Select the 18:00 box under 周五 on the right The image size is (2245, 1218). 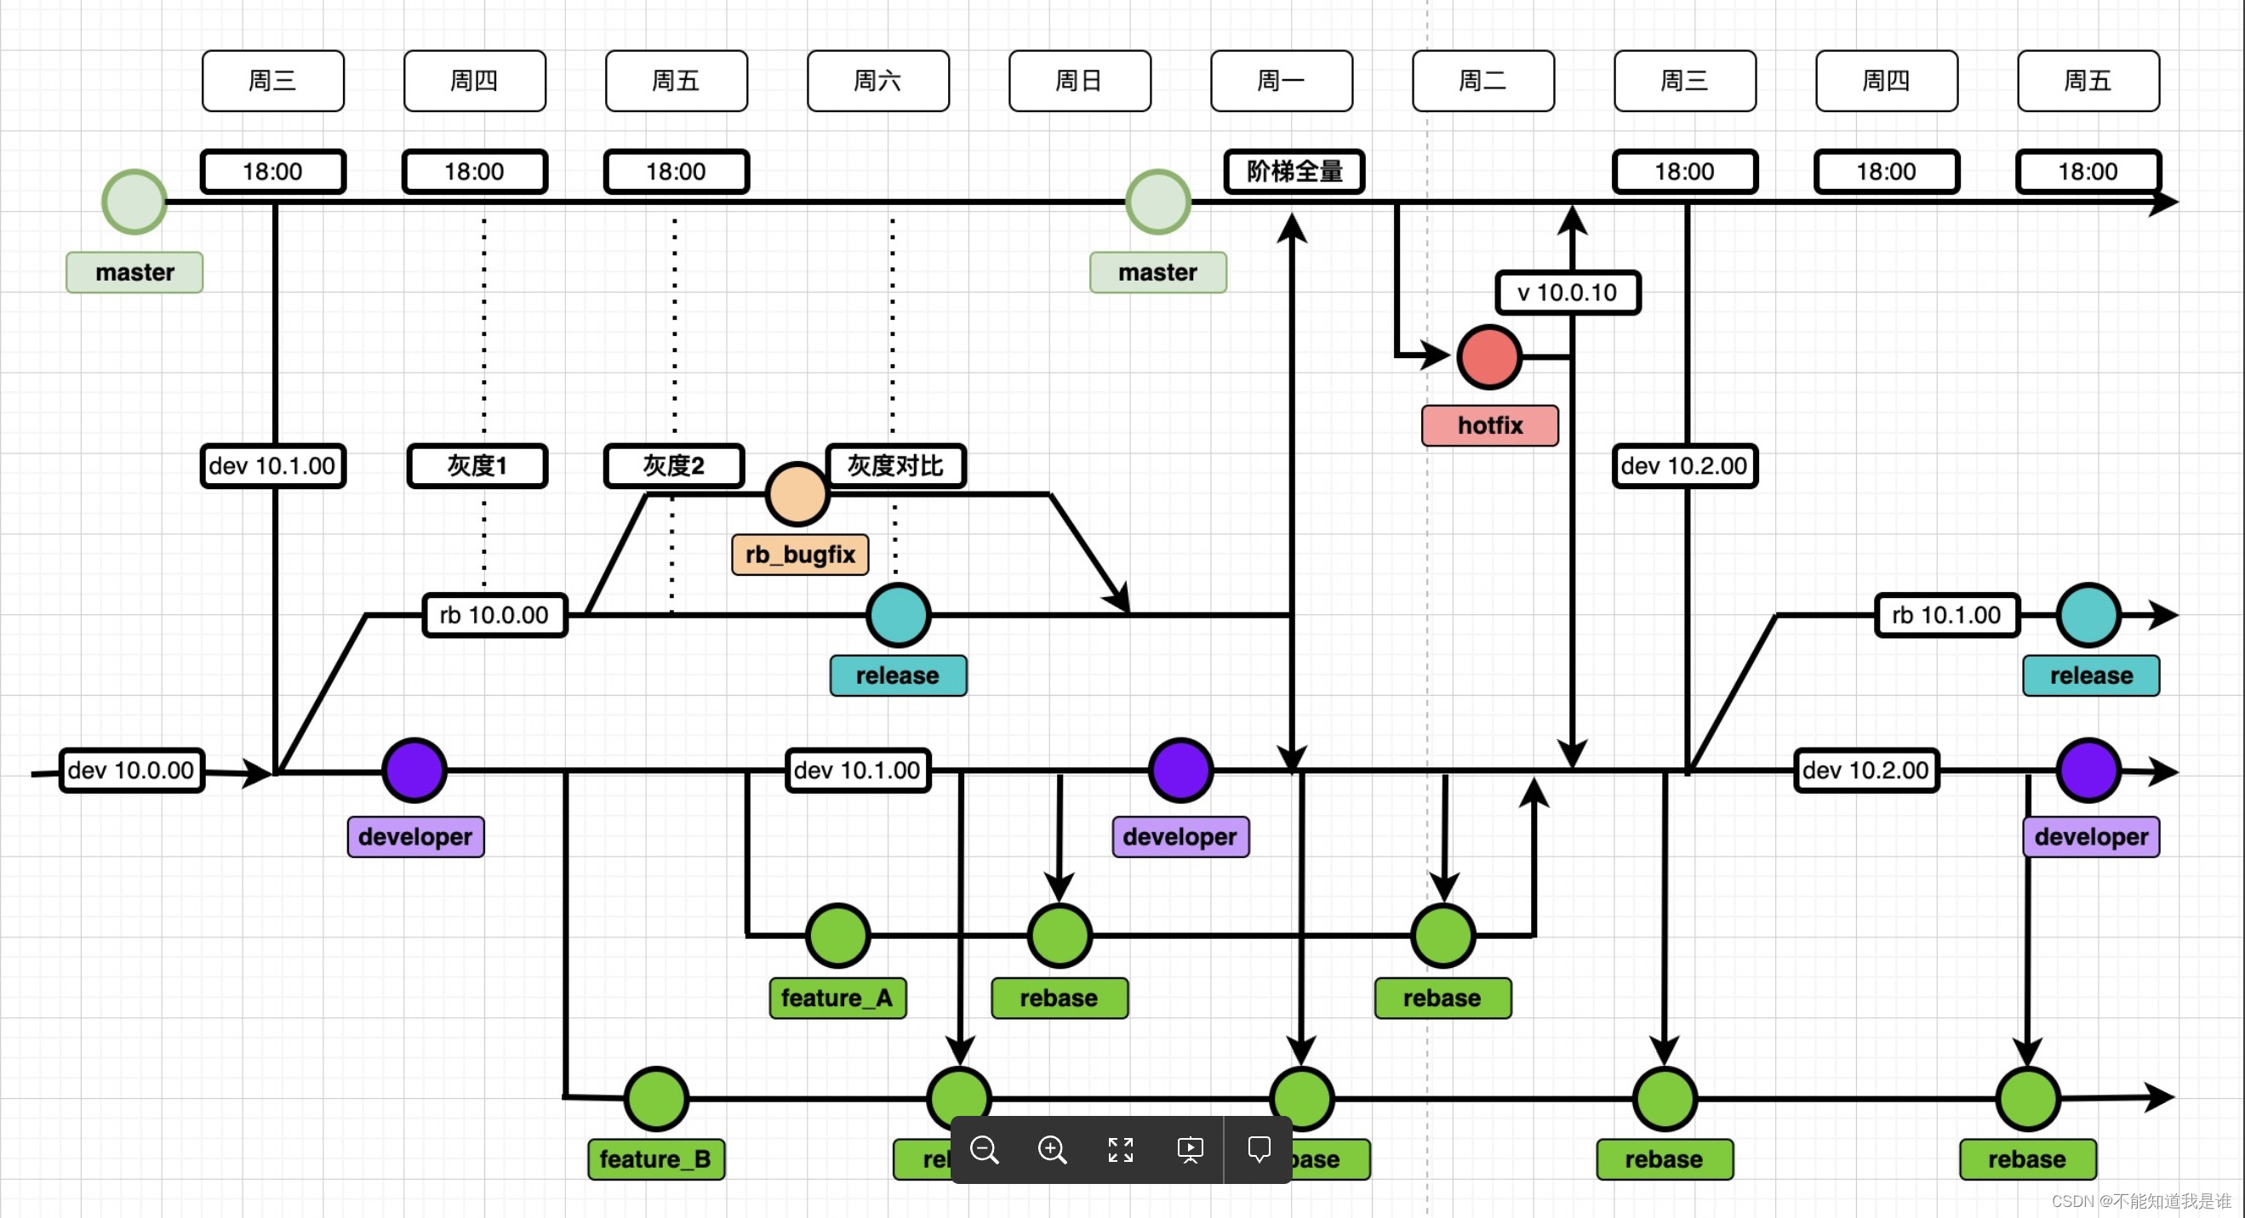click(x=2088, y=172)
